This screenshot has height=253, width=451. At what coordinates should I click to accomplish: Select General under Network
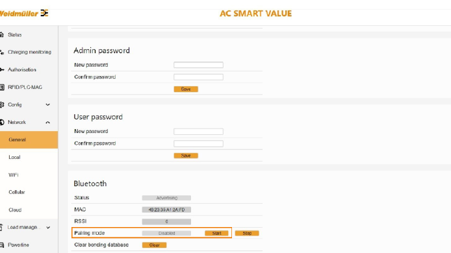pos(29,140)
